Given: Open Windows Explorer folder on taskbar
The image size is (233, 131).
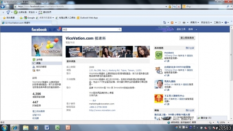Looking at the screenshot, I should pyautogui.click(x=25, y=128).
